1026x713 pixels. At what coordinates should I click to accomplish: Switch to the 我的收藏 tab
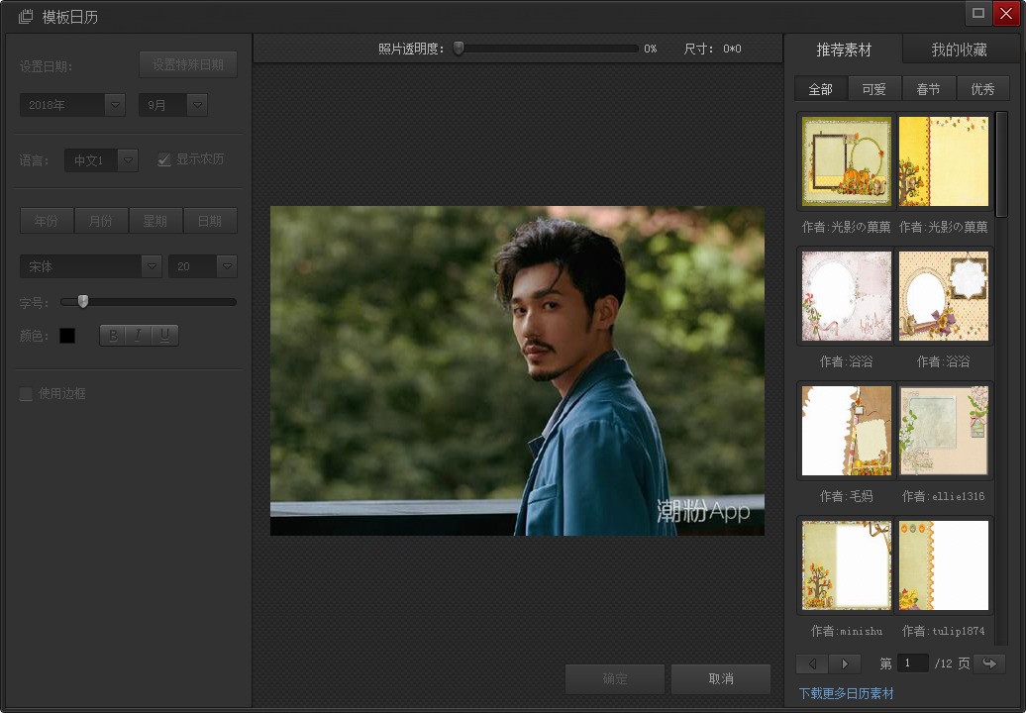pyautogui.click(x=959, y=50)
